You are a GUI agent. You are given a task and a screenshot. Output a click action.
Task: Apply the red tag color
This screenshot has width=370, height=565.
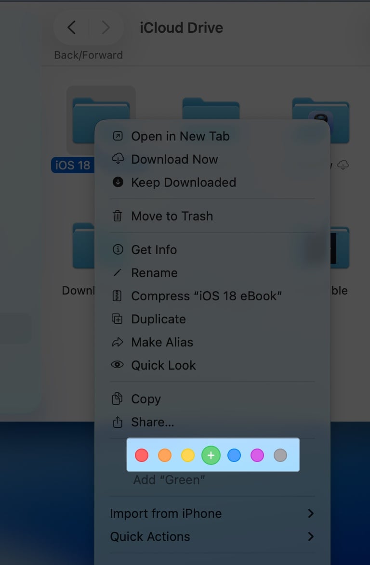pyautogui.click(x=142, y=455)
